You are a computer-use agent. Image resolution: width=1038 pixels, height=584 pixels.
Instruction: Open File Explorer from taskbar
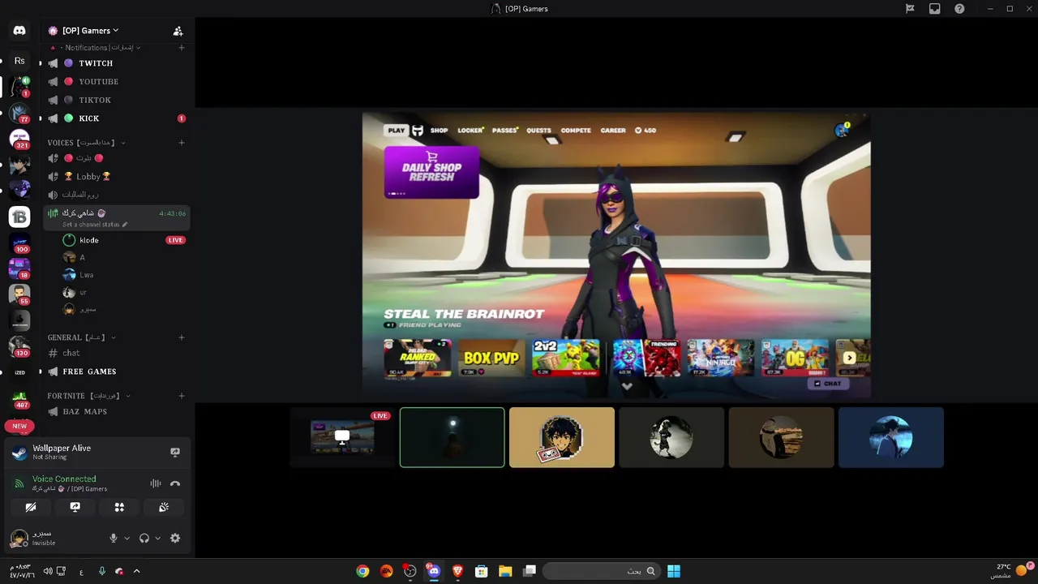pyautogui.click(x=505, y=571)
